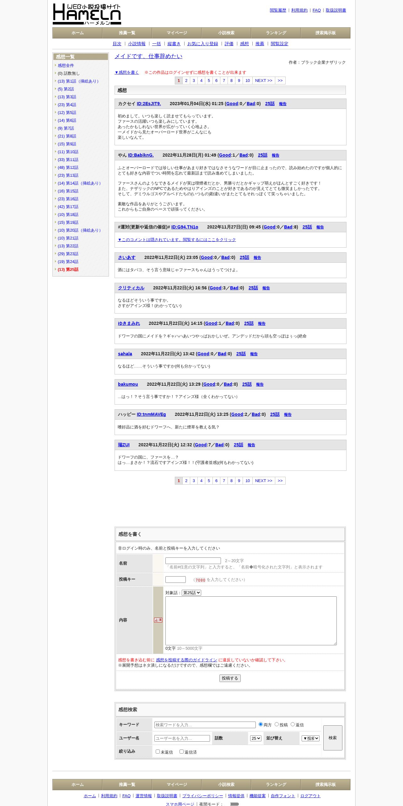Select the 投稿 search scope radio button
Viewport: 403px width, 806px height.
pyautogui.click(x=277, y=724)
